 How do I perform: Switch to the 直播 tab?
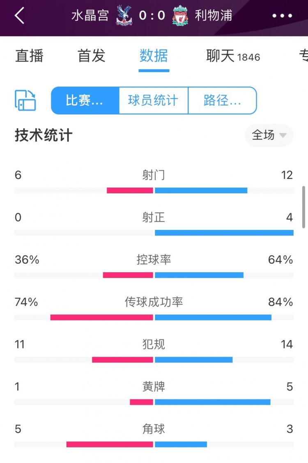(29, 56)
